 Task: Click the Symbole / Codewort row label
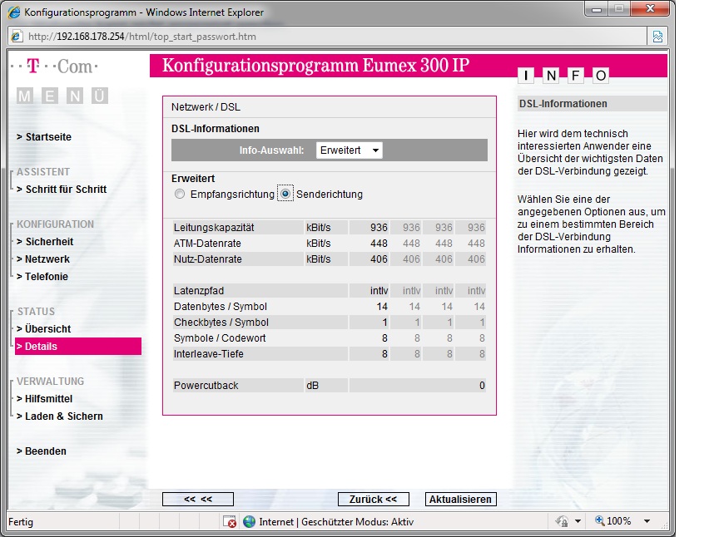pyautogui.click(x=220, y=338)
